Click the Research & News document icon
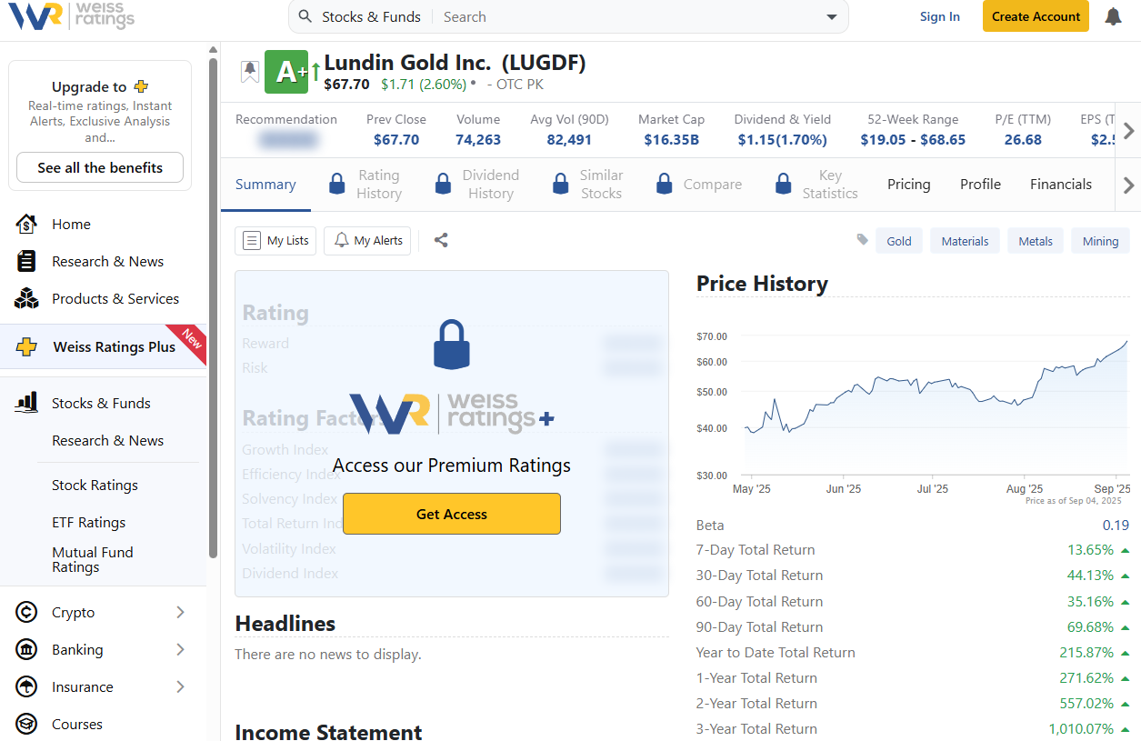The width and height of the screenshot is (1141, 741). click(26, 261)
